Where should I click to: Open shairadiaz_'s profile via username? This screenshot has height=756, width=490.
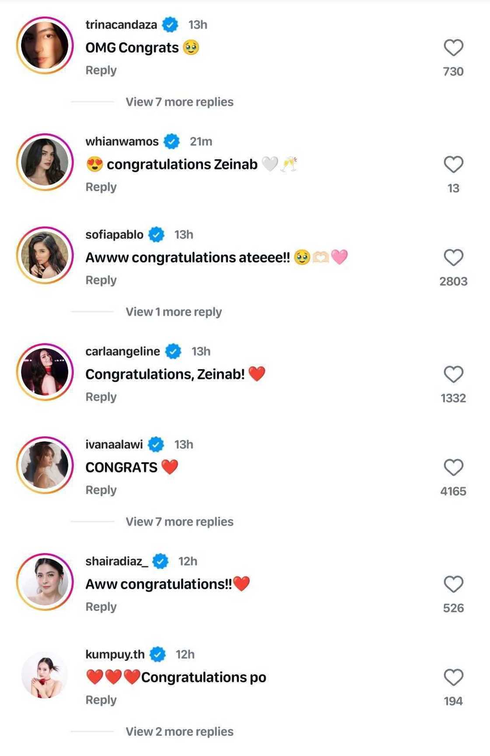tap(116, 560)
